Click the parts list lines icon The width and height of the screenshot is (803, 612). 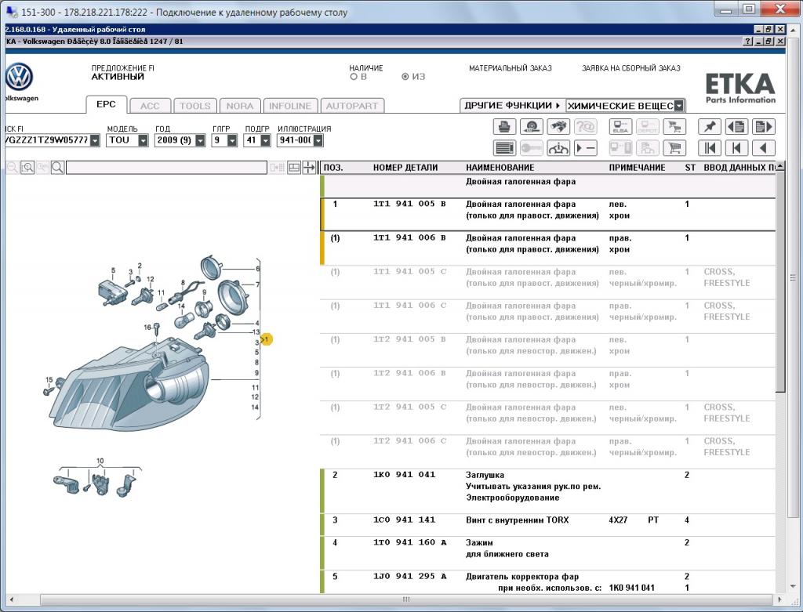click(504, 148)
